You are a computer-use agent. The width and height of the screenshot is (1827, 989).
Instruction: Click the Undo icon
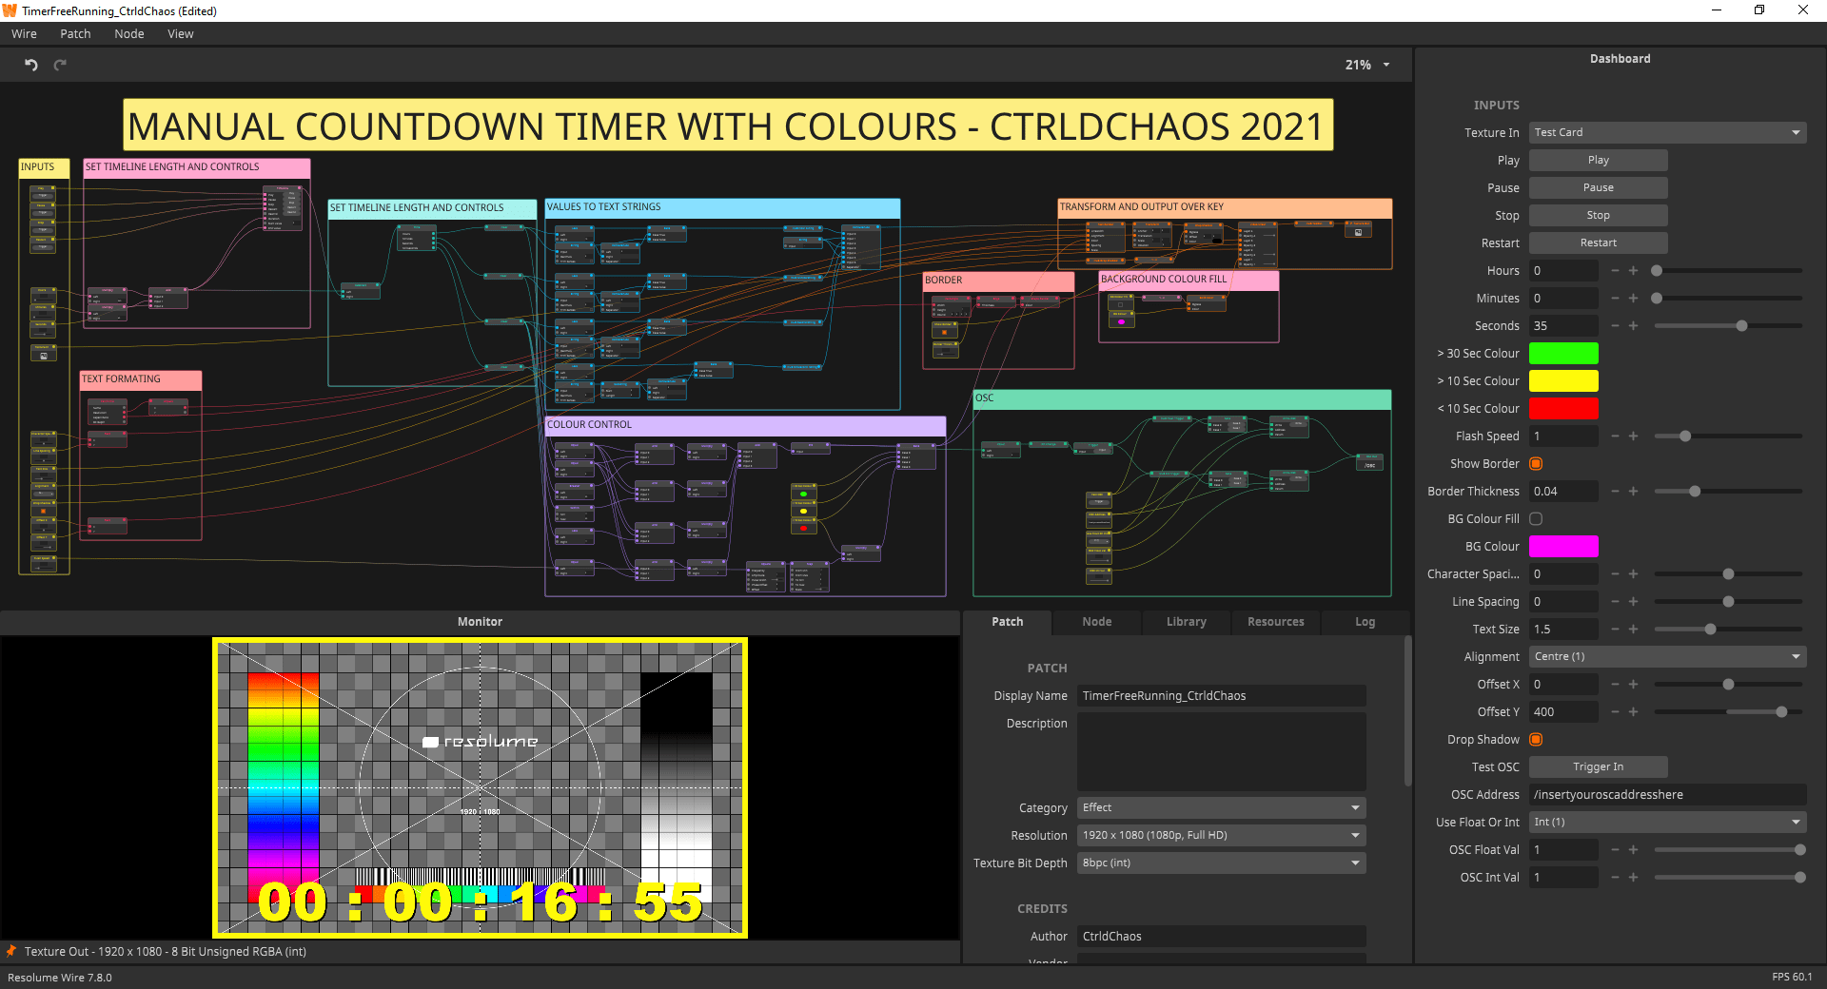(x=30, y=65)
